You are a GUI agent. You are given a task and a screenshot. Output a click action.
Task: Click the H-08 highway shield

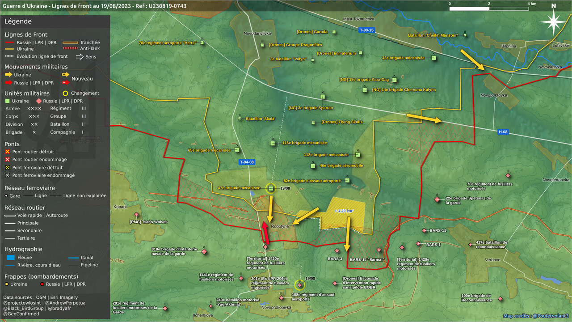(503, 132)
